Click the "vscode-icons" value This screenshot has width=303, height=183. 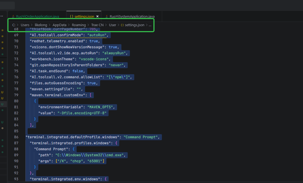[x=94, y=59]
